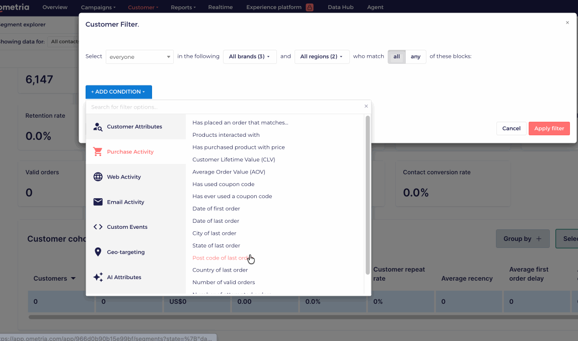Click the Average recency column header

[x=467, y=279]
